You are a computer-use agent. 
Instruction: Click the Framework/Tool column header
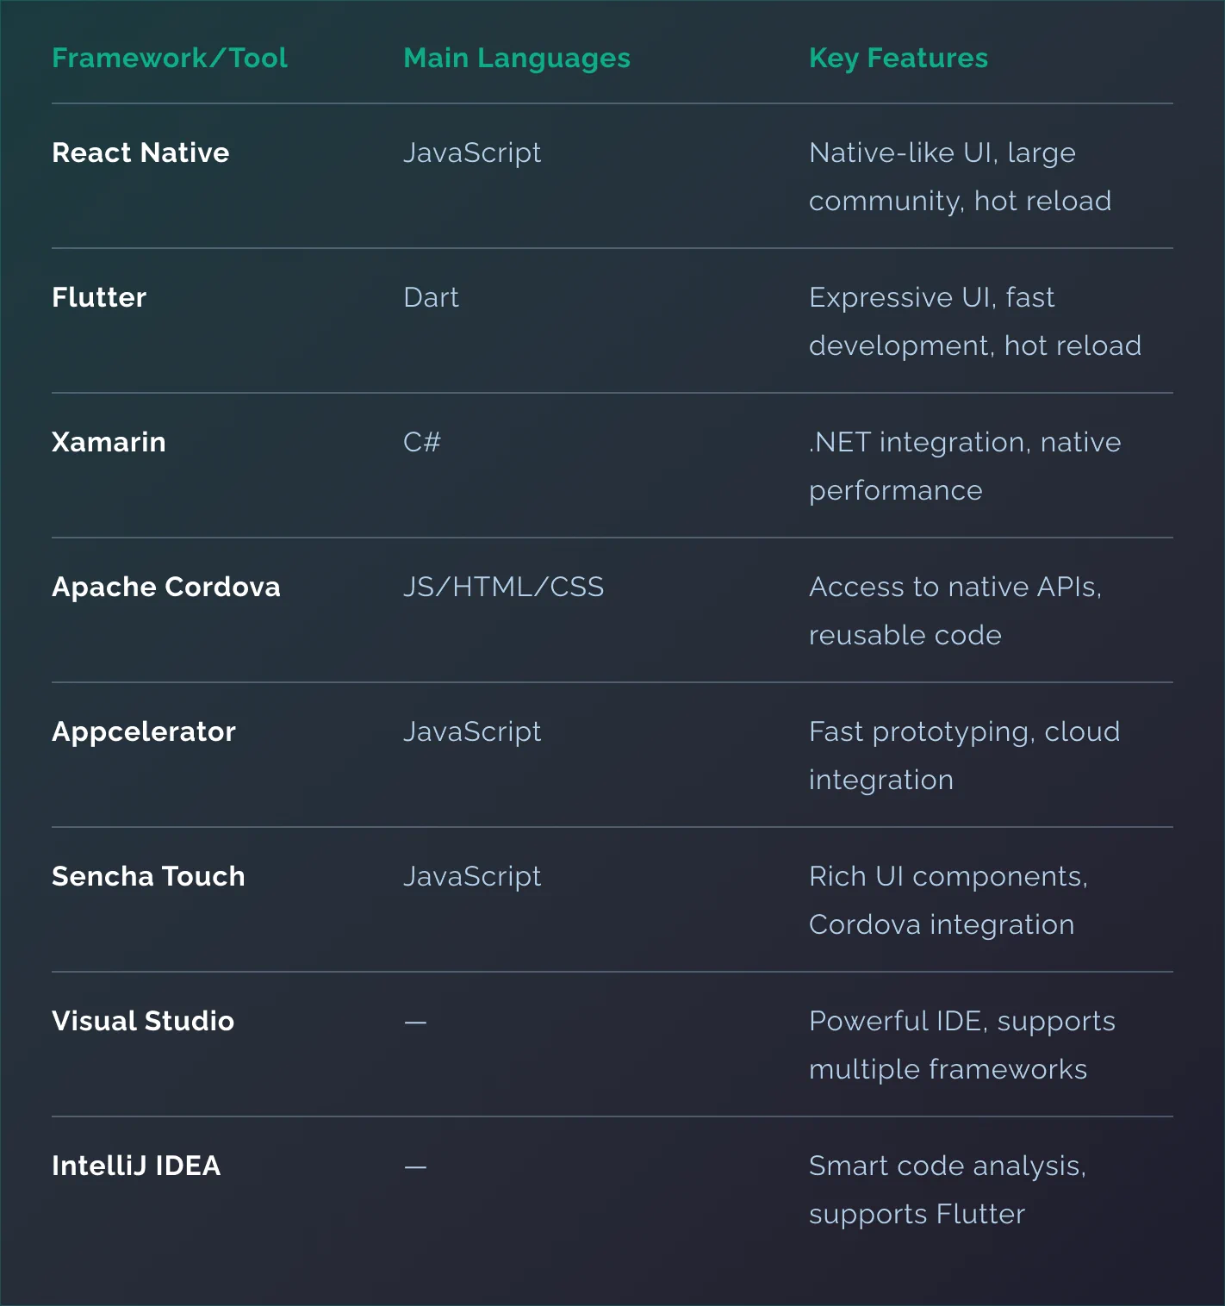(170, 58)
